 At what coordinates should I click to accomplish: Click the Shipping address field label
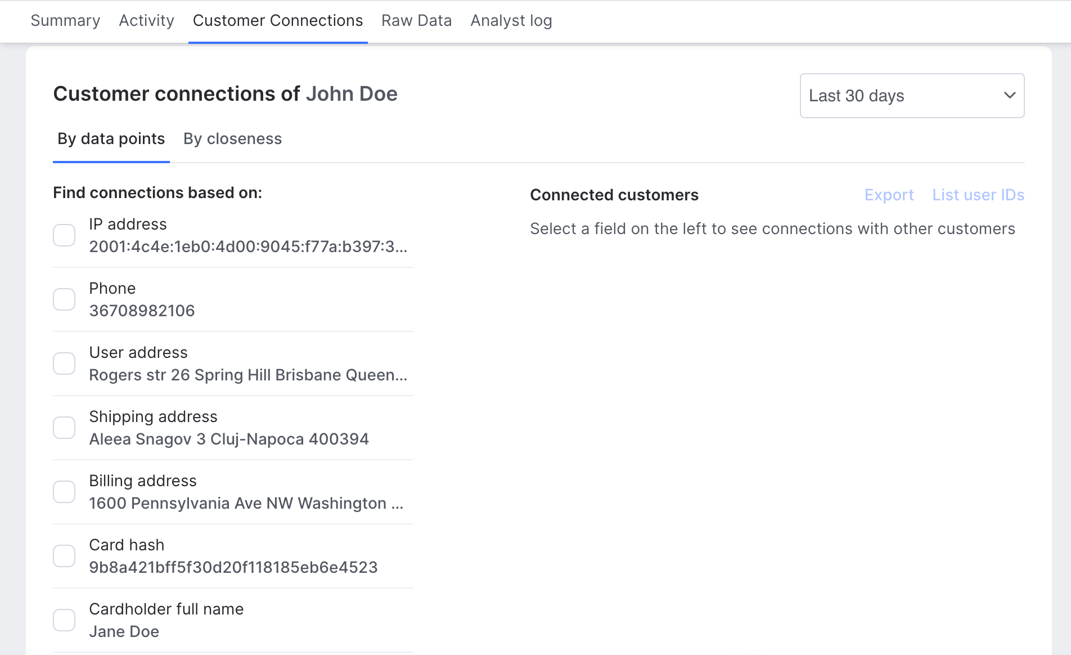pos(153,416)
